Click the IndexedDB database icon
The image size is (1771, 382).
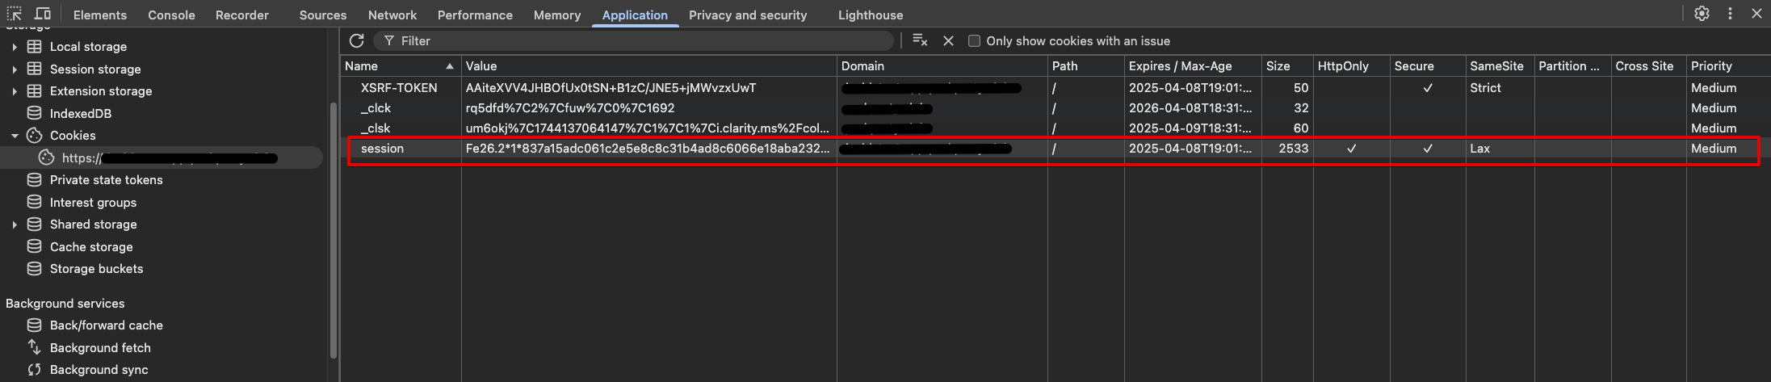tap(35, 113)
